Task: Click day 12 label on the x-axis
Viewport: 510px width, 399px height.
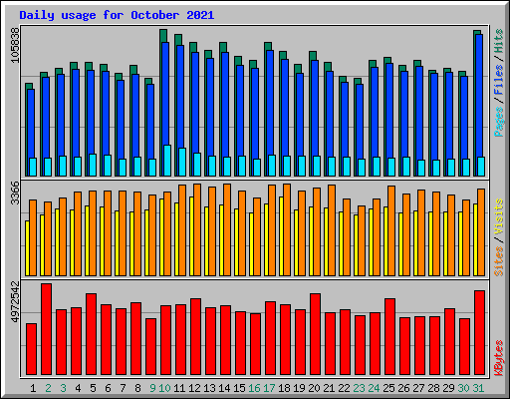Action: coord(194,388)
